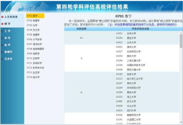Open the 管理学 category
The height and width of the screenshot is (125, 183).
point(8,52)
